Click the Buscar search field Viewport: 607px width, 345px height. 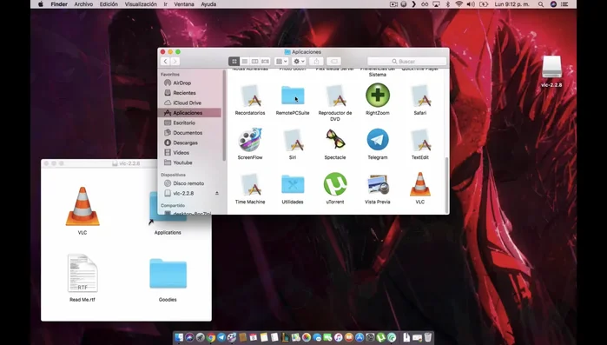[x=407, y=61]
